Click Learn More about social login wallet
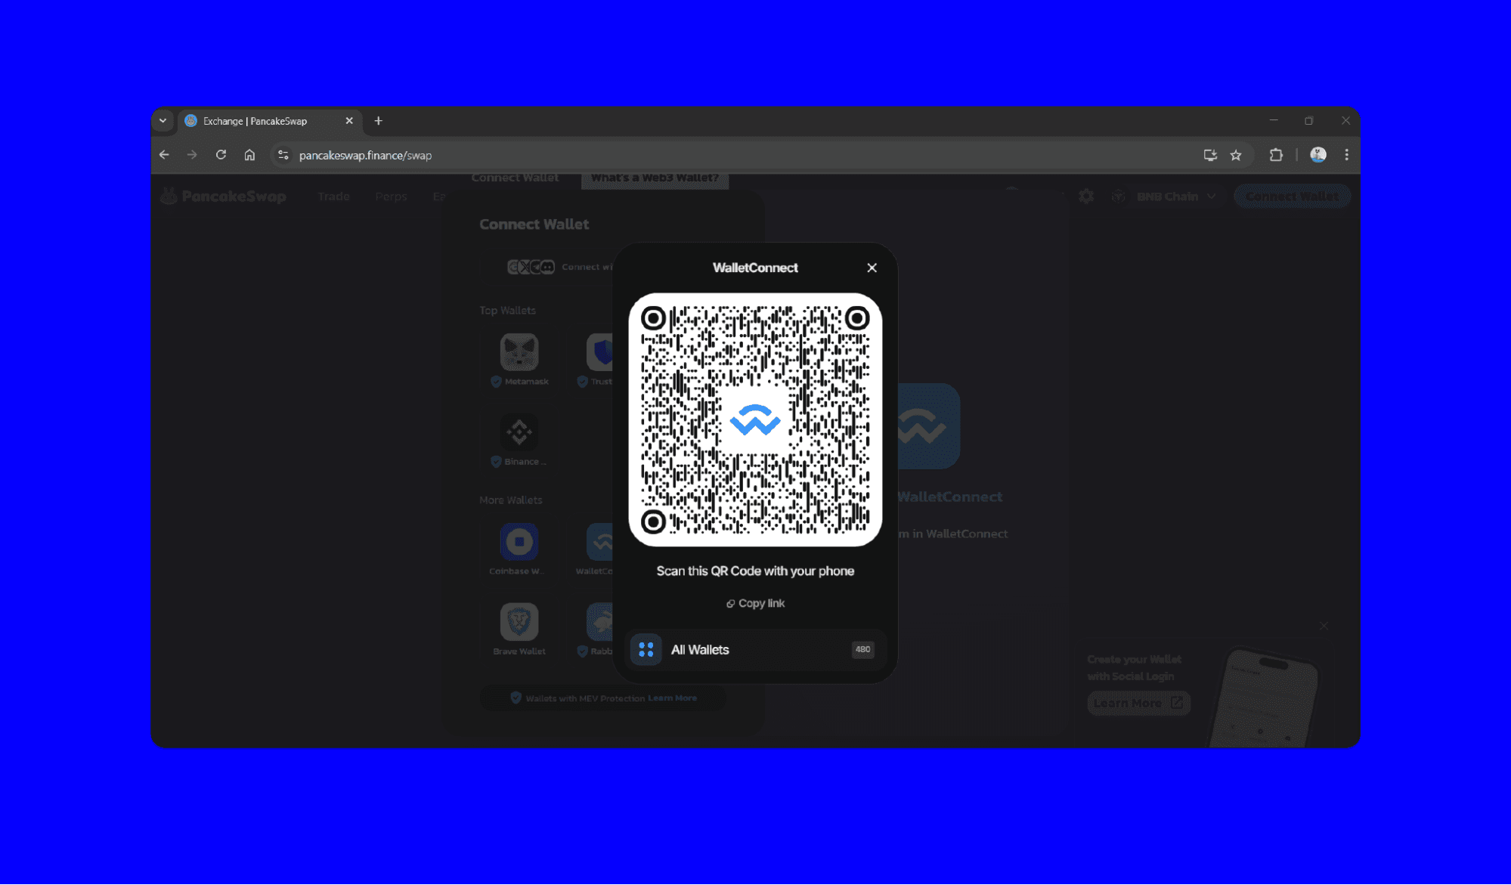Image resolution: width=1511 pixels, height=885 pixels. point(1137,703)
